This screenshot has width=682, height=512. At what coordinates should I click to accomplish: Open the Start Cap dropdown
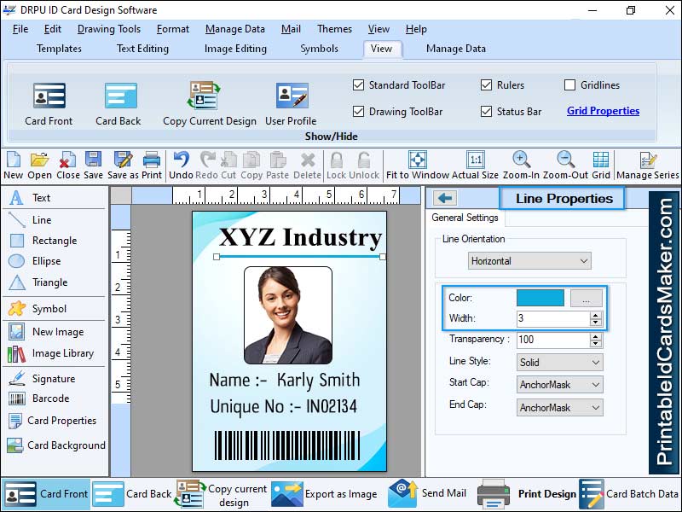pyautogui.click(x=559, y=385)
